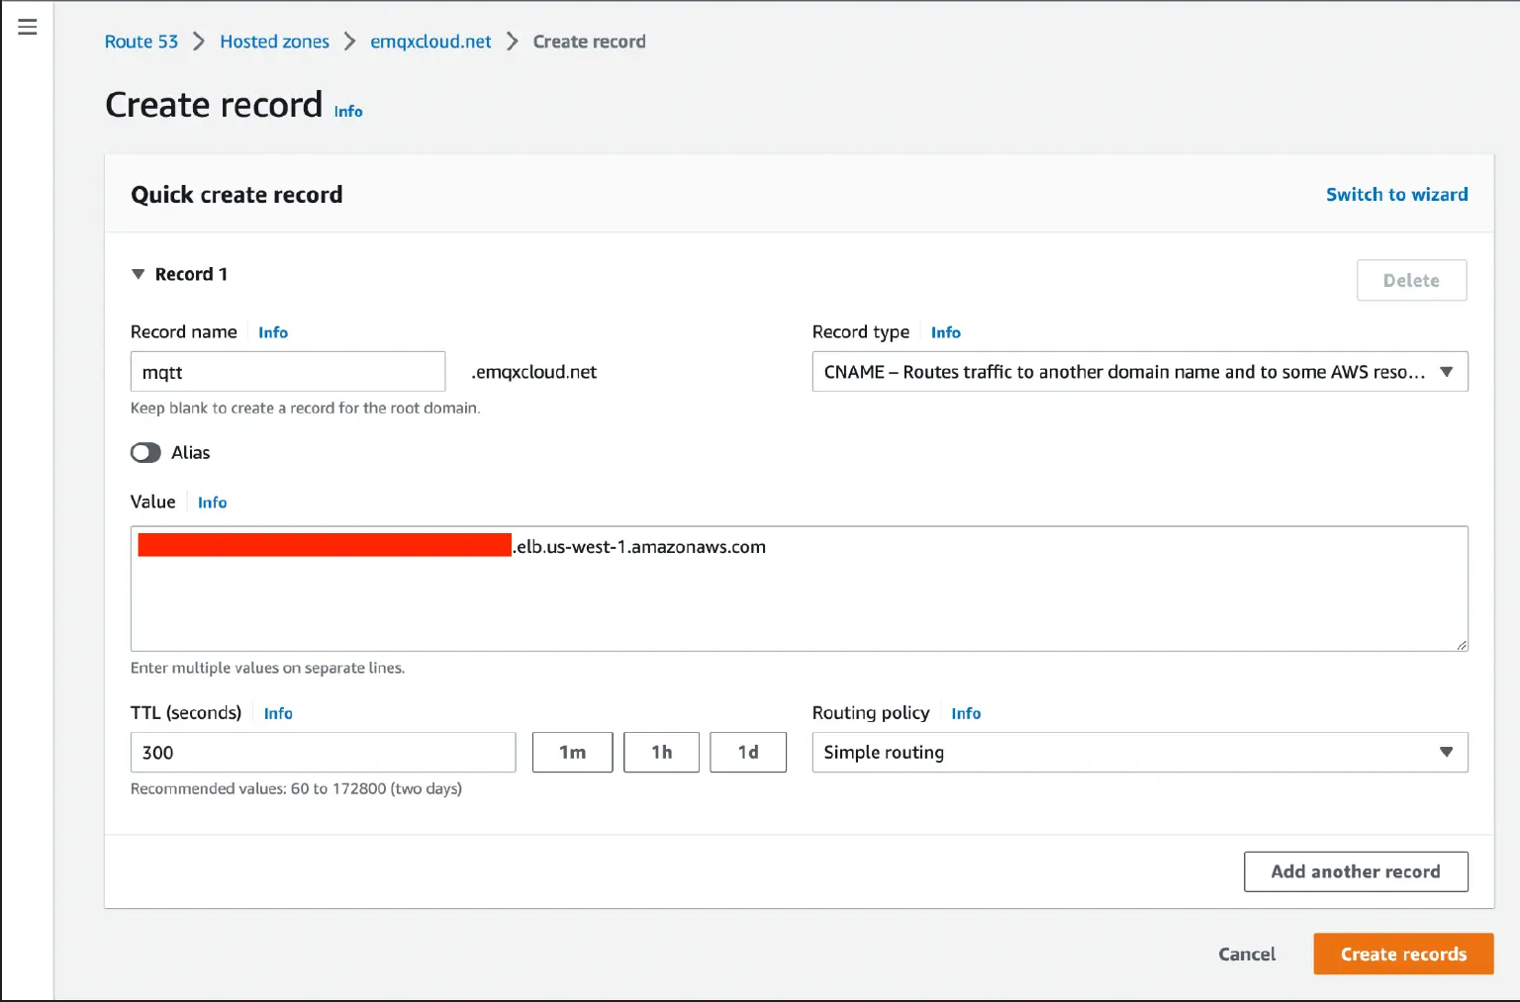Viewport: 1520px width, 1002px height.
Task: Set TTL to 1d using preset button
Action: (748, 752)
